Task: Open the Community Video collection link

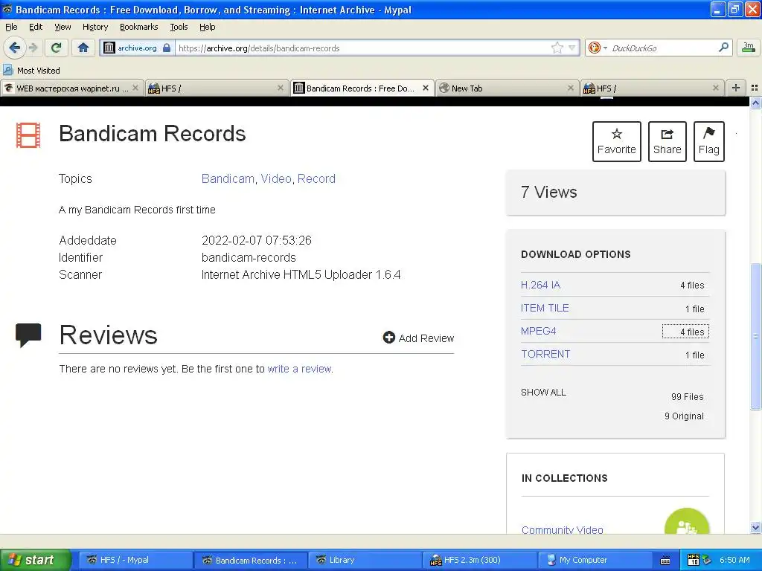Action: (563, 529)
